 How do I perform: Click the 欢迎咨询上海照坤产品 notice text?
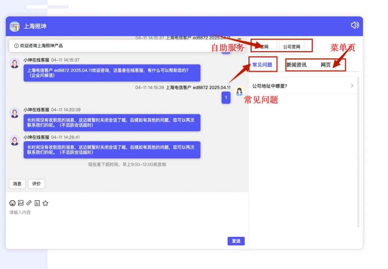(41, 46)
